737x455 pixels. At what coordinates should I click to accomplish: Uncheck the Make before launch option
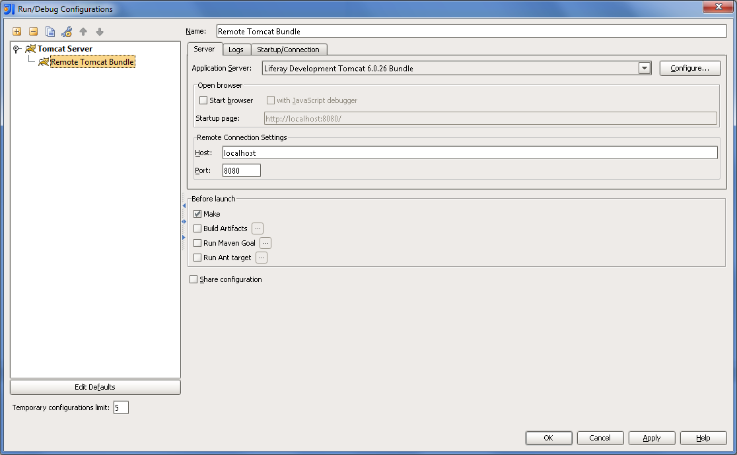point(197,214)
